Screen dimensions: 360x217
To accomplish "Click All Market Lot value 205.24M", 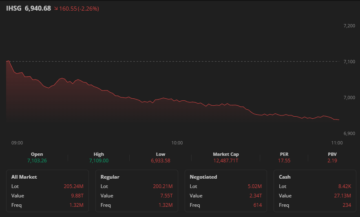I will coord(73,186).
